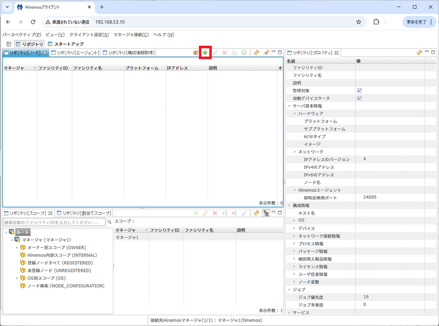Bookmark this page with the star icon
The image size is (439, 326).
(358, 22)
